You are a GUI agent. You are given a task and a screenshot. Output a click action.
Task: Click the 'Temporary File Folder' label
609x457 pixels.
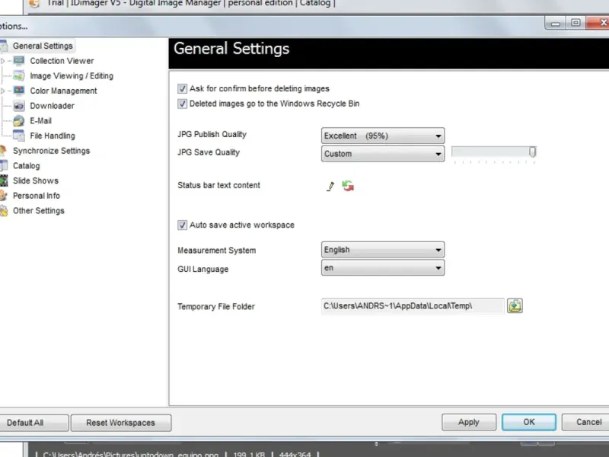pos(216,307)
